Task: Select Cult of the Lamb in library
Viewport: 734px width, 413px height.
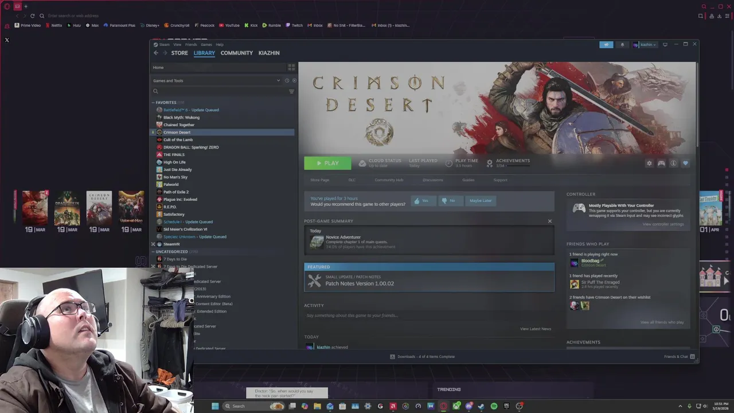Action: click(x=178, y=139)
